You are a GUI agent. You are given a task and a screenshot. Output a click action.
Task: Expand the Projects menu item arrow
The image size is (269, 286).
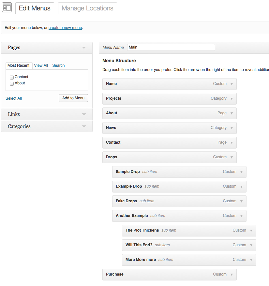click(232, 98)
